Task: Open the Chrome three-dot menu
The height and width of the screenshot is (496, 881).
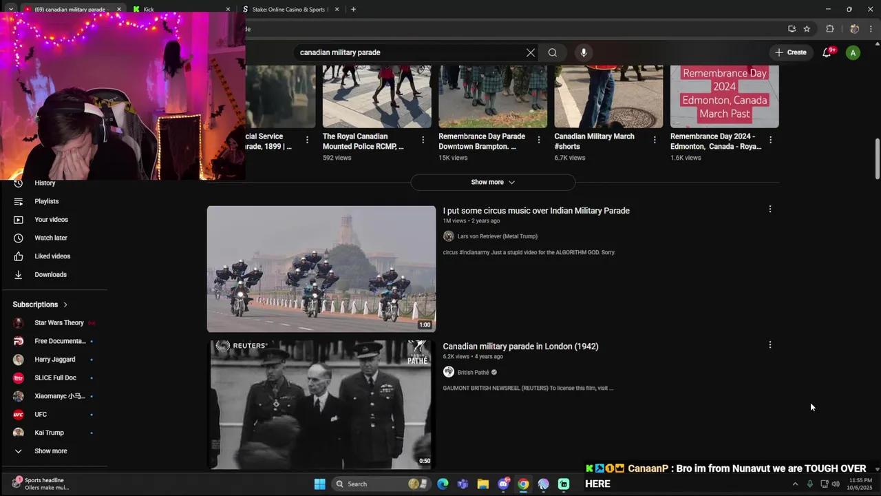Action: [x=871, y=29]
